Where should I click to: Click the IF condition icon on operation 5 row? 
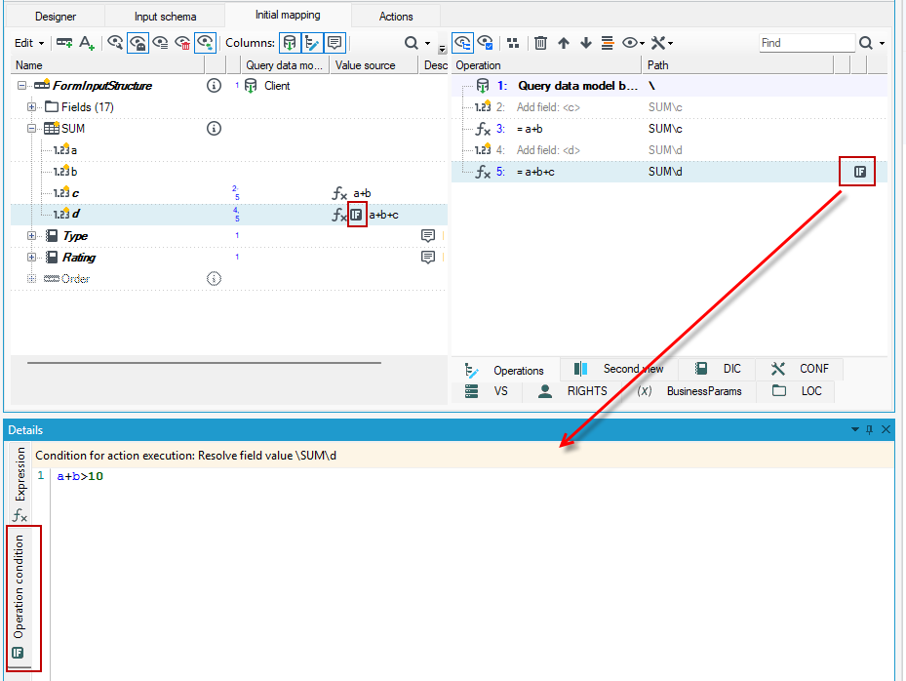860,172
